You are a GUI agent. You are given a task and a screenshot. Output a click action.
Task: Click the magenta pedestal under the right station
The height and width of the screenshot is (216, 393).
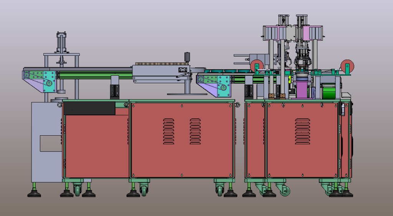pos(302,90)
